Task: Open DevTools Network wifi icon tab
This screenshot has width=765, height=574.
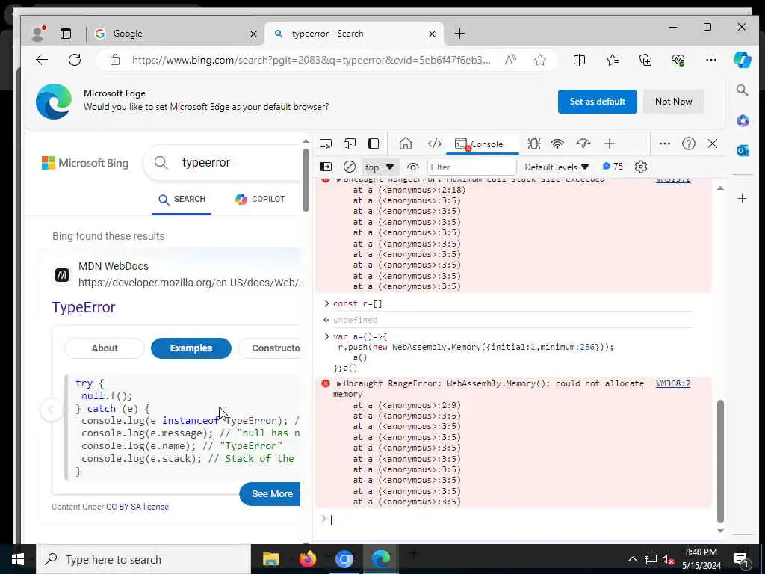Action: click(x=557, y=144)
